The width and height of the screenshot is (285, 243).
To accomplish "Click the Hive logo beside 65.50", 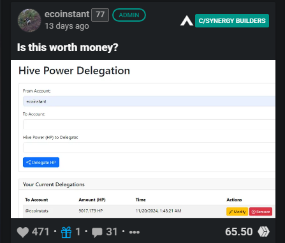I will [263, 232].
